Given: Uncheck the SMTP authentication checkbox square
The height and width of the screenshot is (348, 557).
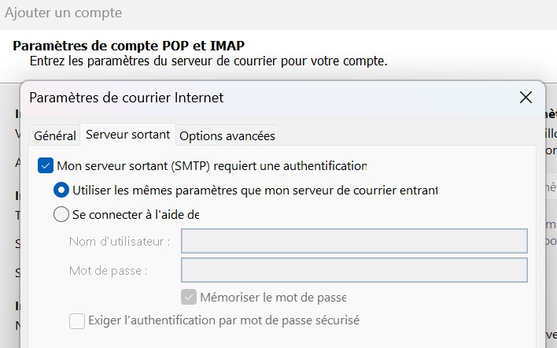Looking at the screenshot, I should pos(45,166).
